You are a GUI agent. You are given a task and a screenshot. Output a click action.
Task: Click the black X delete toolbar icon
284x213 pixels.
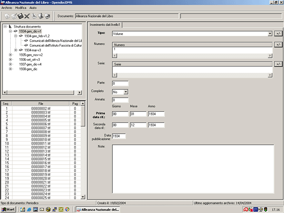27,16
